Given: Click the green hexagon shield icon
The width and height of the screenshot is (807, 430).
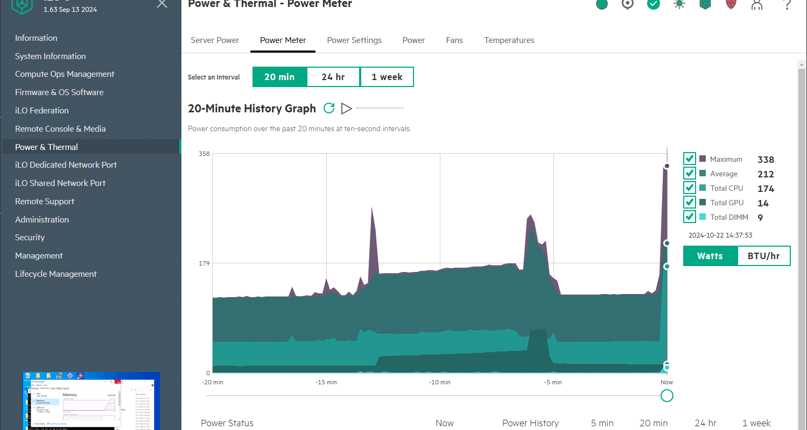Looking at the screenshot, I should (705, 4).
